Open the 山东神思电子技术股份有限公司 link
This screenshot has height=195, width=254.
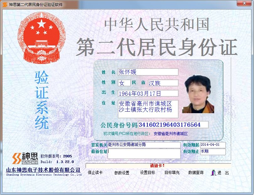pos(43,170)
